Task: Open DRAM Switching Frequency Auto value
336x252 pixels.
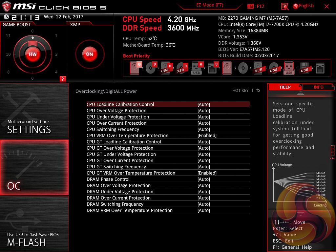Action: pos(203,204)
